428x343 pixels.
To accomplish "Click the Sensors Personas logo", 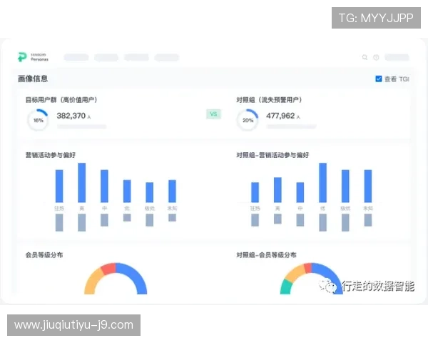I will click(x=33, y=57).
